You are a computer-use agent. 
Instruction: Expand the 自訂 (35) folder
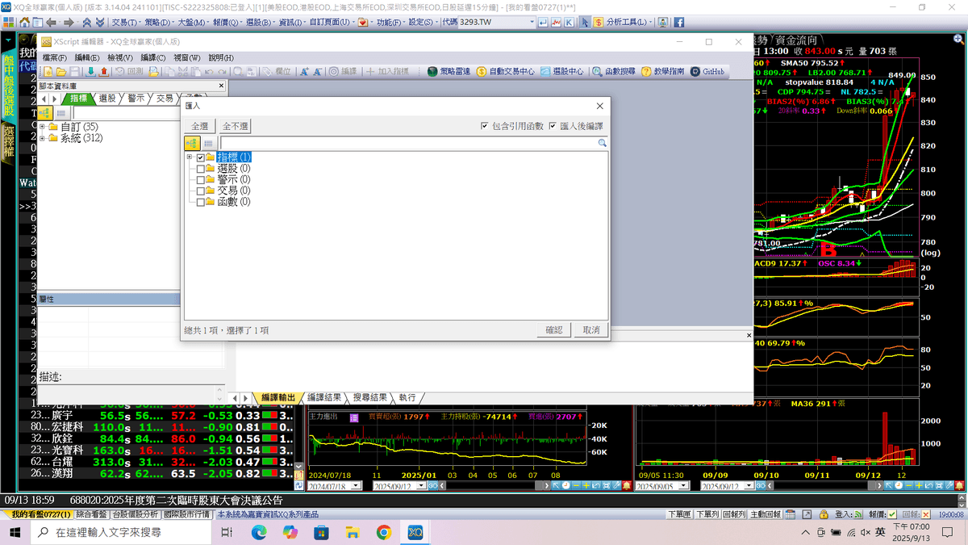coord(42,127)
